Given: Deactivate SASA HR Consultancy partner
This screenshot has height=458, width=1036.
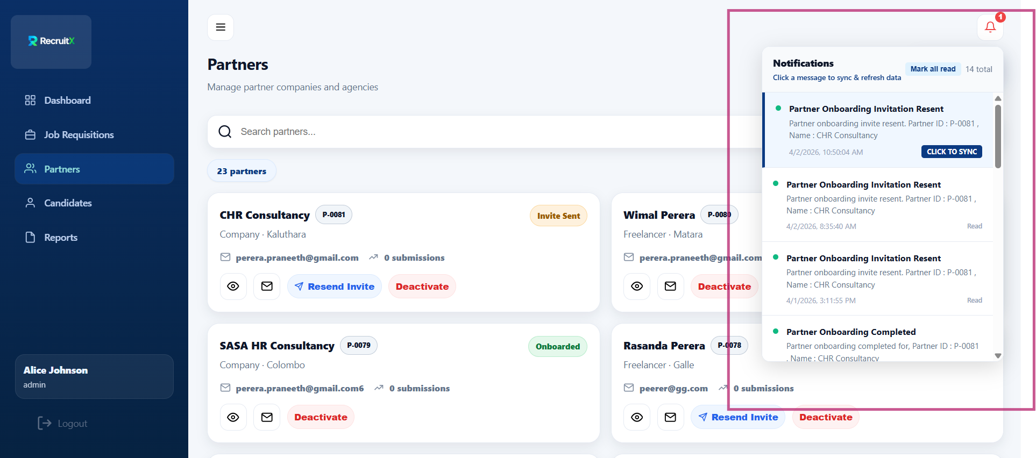Looking at the screenshot, I should click(321, 417).
